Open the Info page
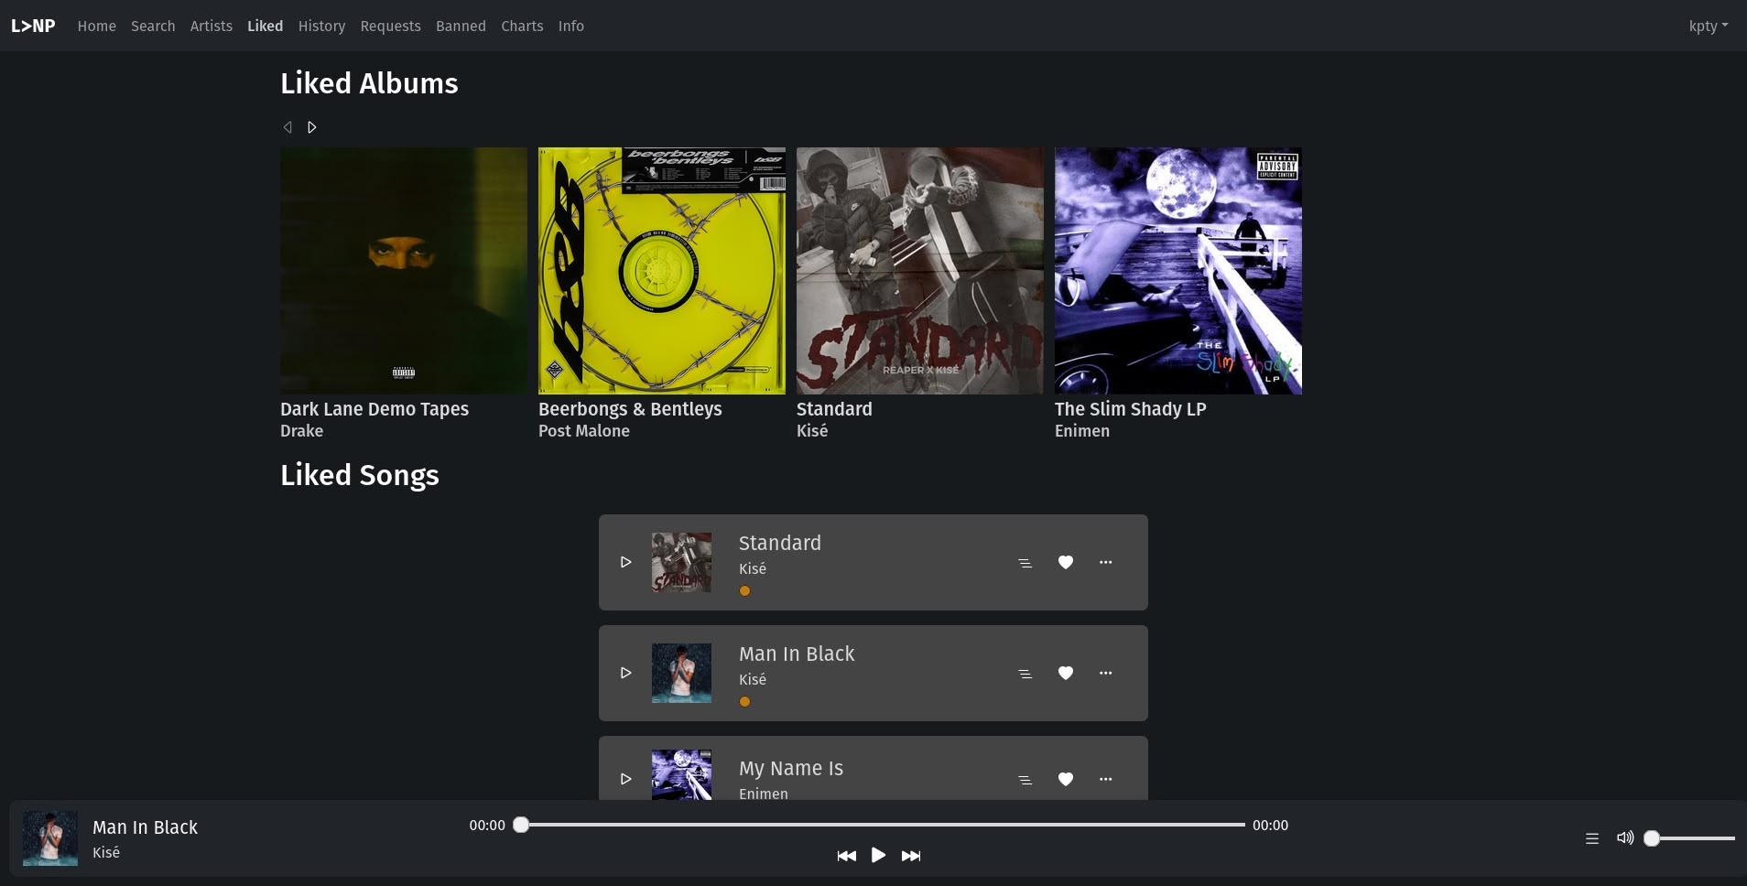This screenshot has width=1747, height=886. pyautogui.click(x=571, y=26)
